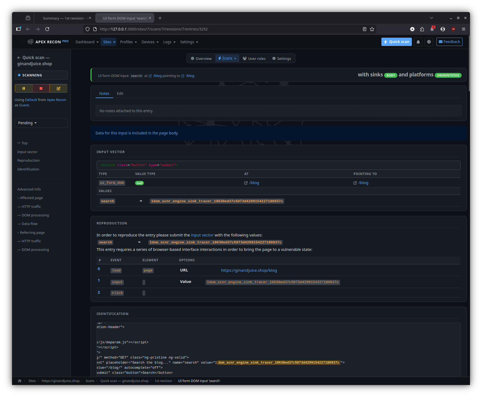Expand the Sites dropdown menu

coord(109,42)
